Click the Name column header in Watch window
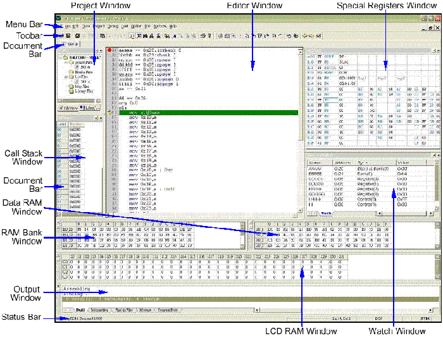This screenshot has width=443, height=338. [x=320, y=163]
